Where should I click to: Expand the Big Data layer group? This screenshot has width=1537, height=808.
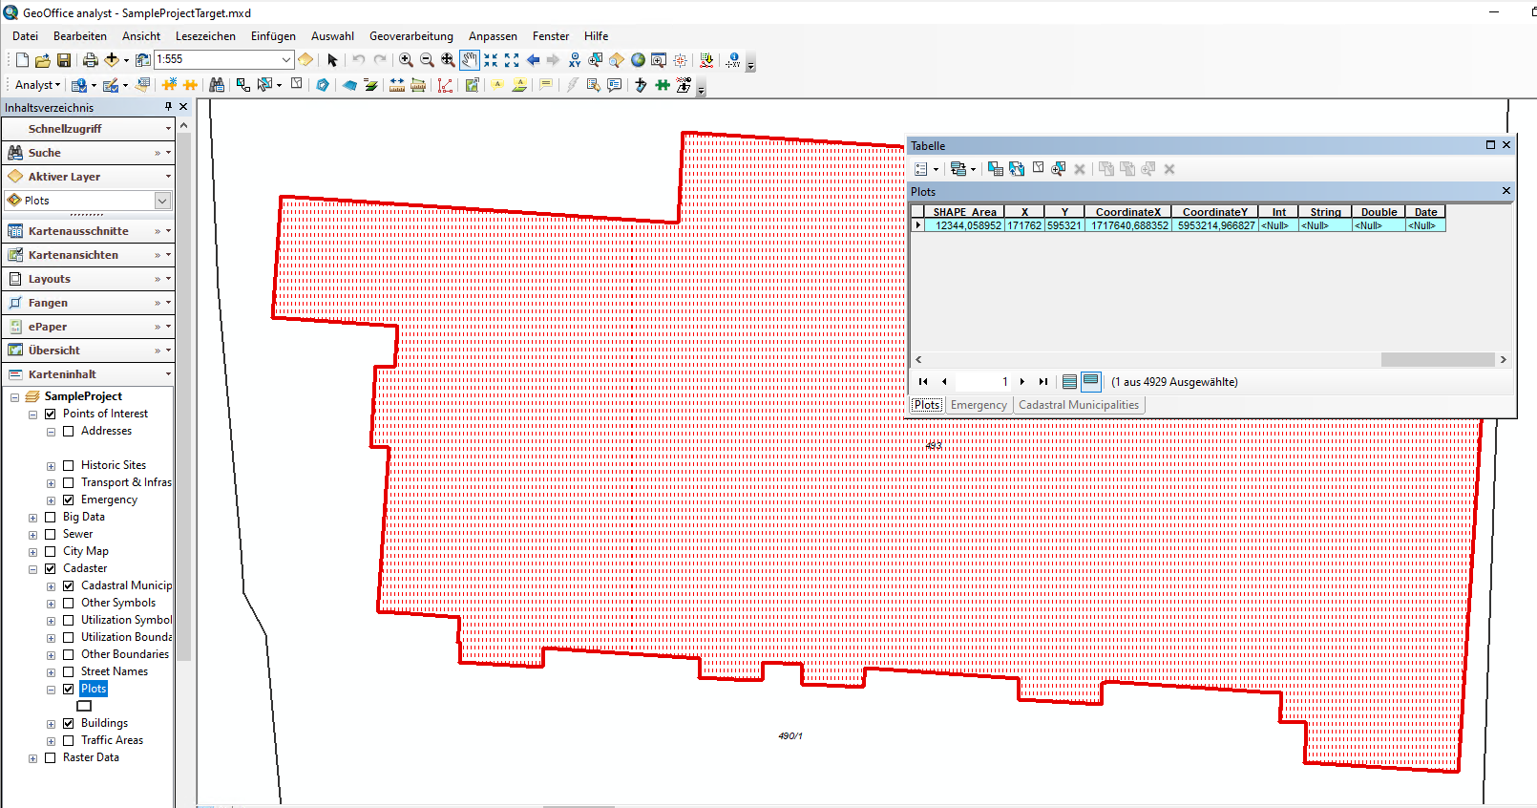tap(32, 518)
